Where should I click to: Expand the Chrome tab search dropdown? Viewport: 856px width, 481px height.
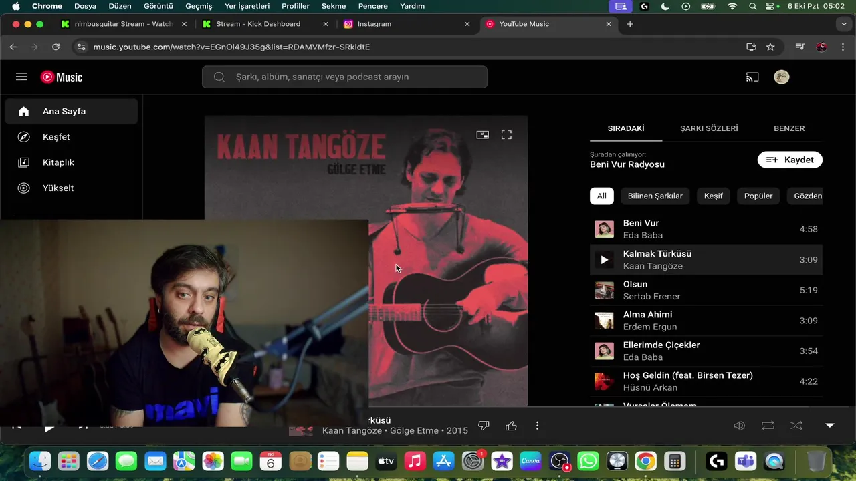844,24
